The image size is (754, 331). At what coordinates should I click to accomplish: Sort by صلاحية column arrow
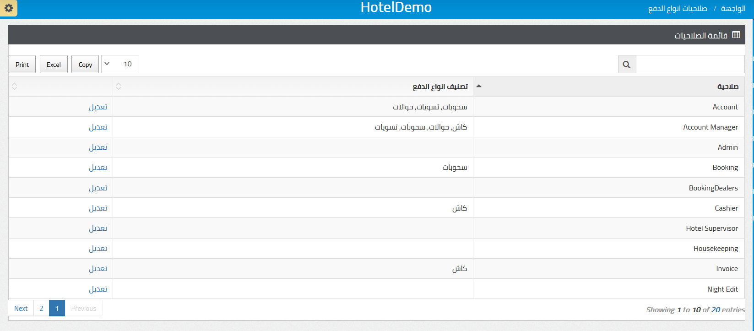tap(479, 86)
